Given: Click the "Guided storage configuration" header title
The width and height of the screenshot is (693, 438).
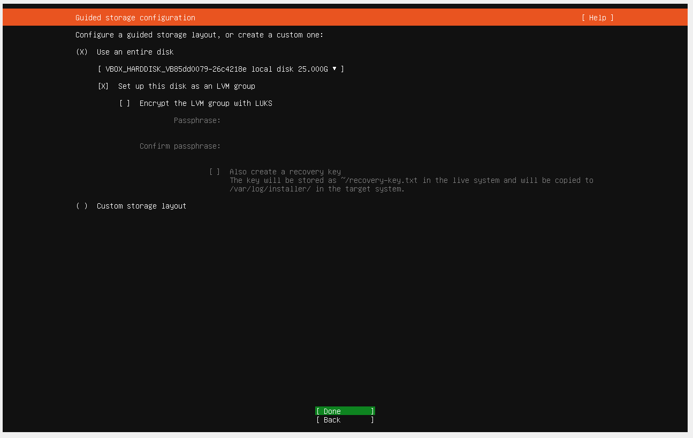Looking at the screenshot, I should [135, 18].
